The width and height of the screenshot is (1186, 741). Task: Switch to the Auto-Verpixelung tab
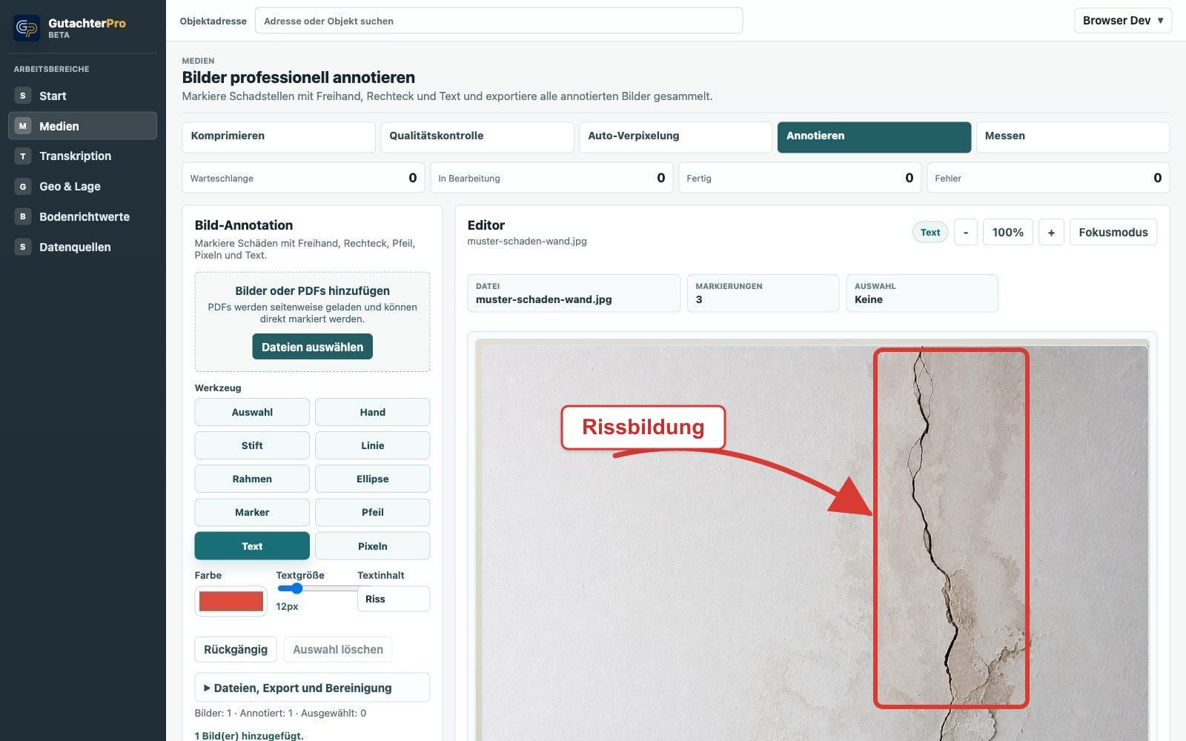[676, 137]
